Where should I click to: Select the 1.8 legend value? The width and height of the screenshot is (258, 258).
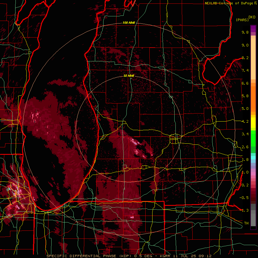pyautogui.click(x=245, y=160)
